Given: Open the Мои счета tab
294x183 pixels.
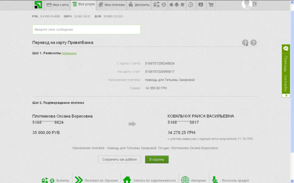Looking at the screenshot, I should tap(57, 5).
